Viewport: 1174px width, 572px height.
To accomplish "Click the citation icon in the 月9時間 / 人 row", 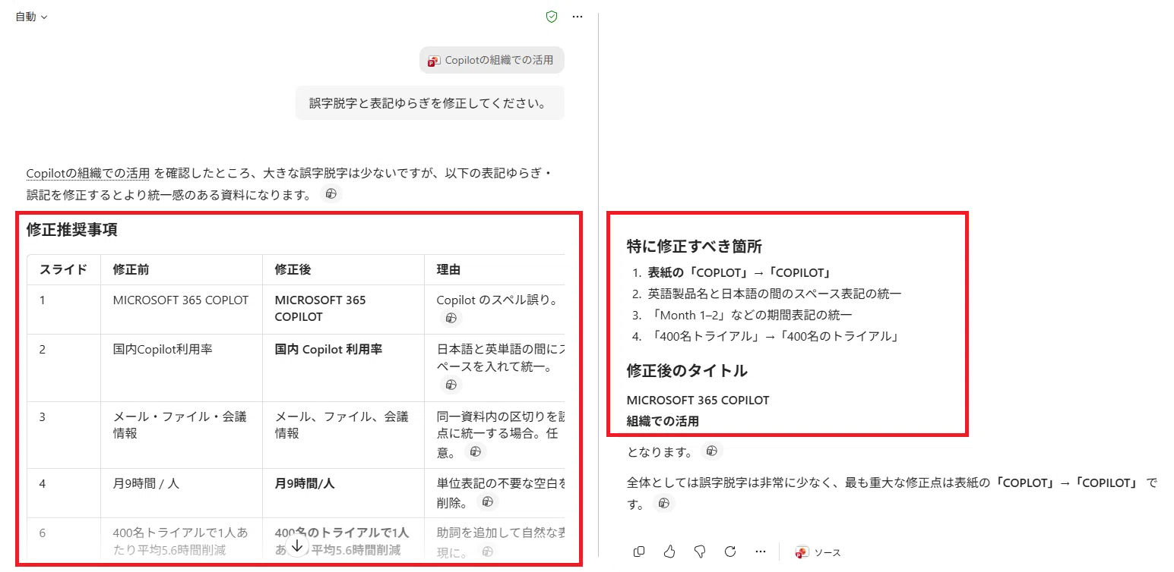I will click(x=488, y=501).
